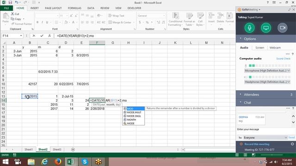
Task: Toggle Underline formatting button
Action: tap(47, 22)
